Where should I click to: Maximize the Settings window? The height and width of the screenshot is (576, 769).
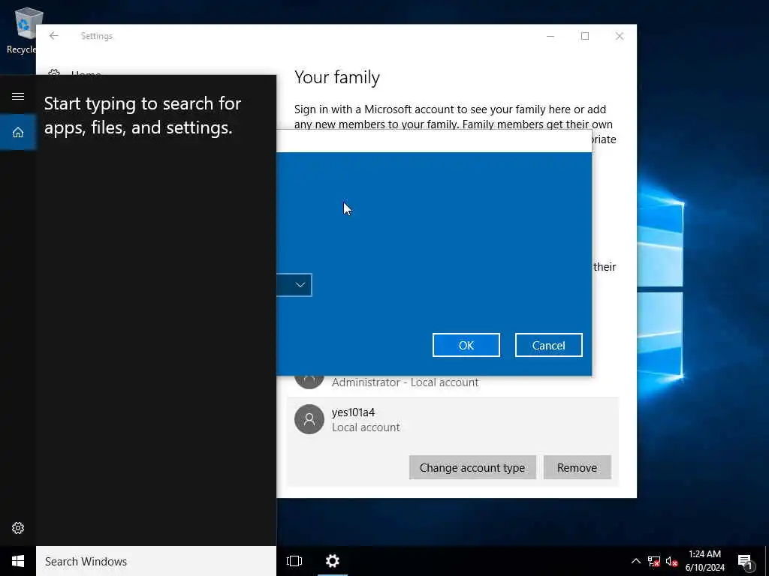click(x=584, y=36)
